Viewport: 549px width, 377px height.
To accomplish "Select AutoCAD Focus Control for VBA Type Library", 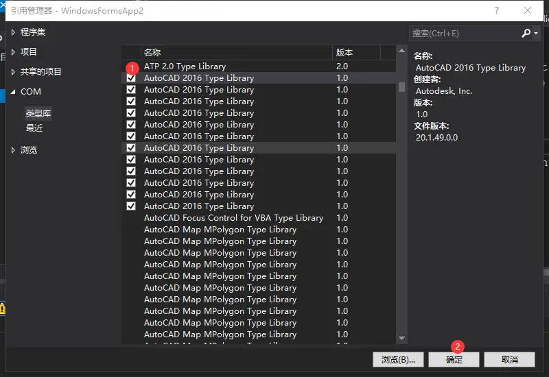I will pos(259,218).
